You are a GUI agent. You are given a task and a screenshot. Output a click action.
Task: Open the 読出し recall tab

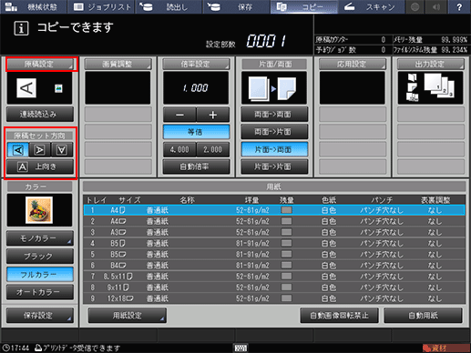click(x=169, y=7)
